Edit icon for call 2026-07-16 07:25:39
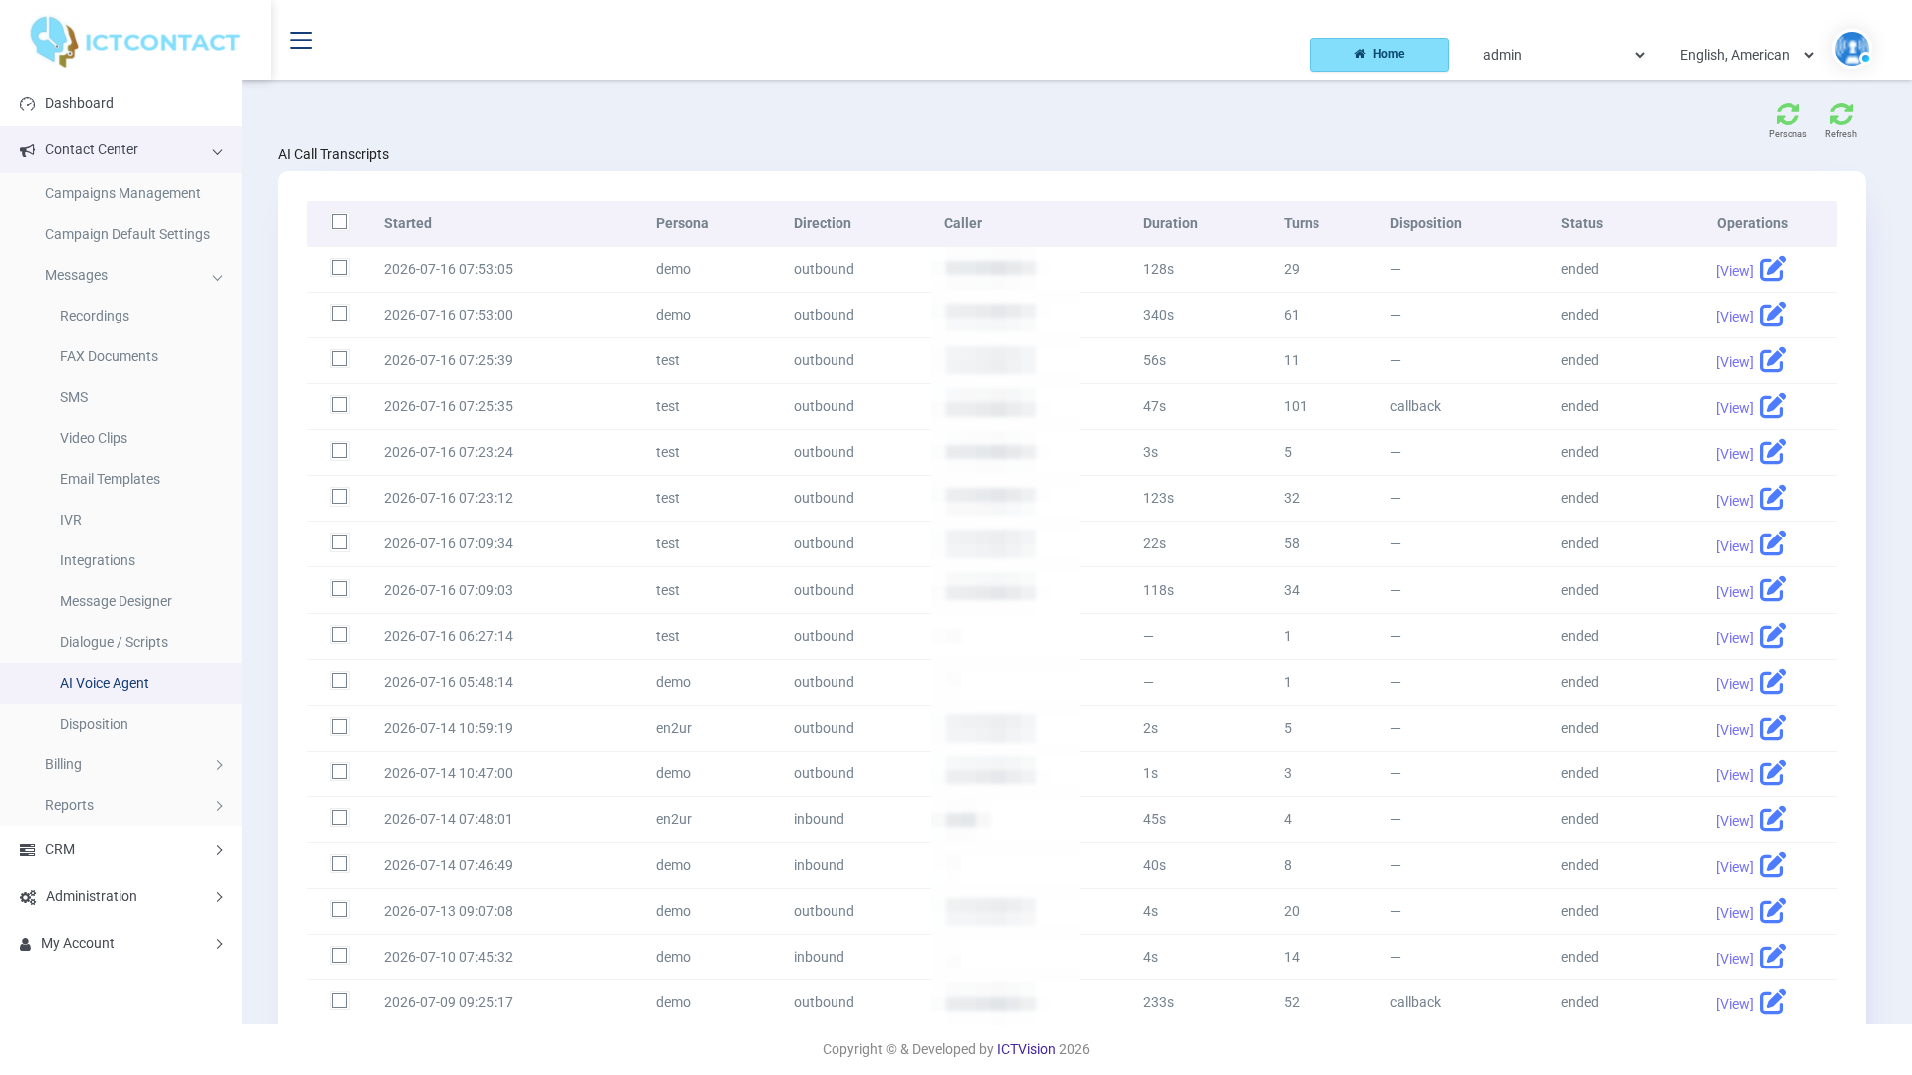The width and height of the screenshot is (1912, 1075). click(x=1773, y=360)
